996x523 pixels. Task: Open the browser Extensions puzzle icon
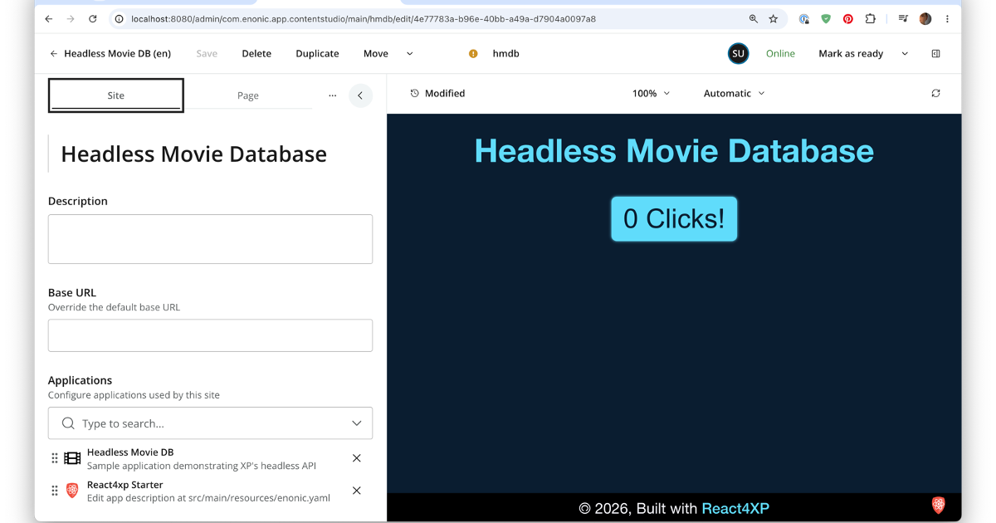point(870,19)
